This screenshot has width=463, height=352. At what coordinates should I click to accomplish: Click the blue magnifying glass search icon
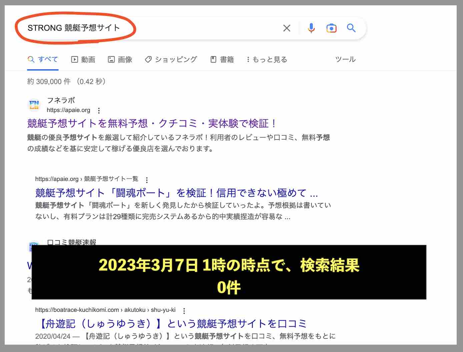351,28
